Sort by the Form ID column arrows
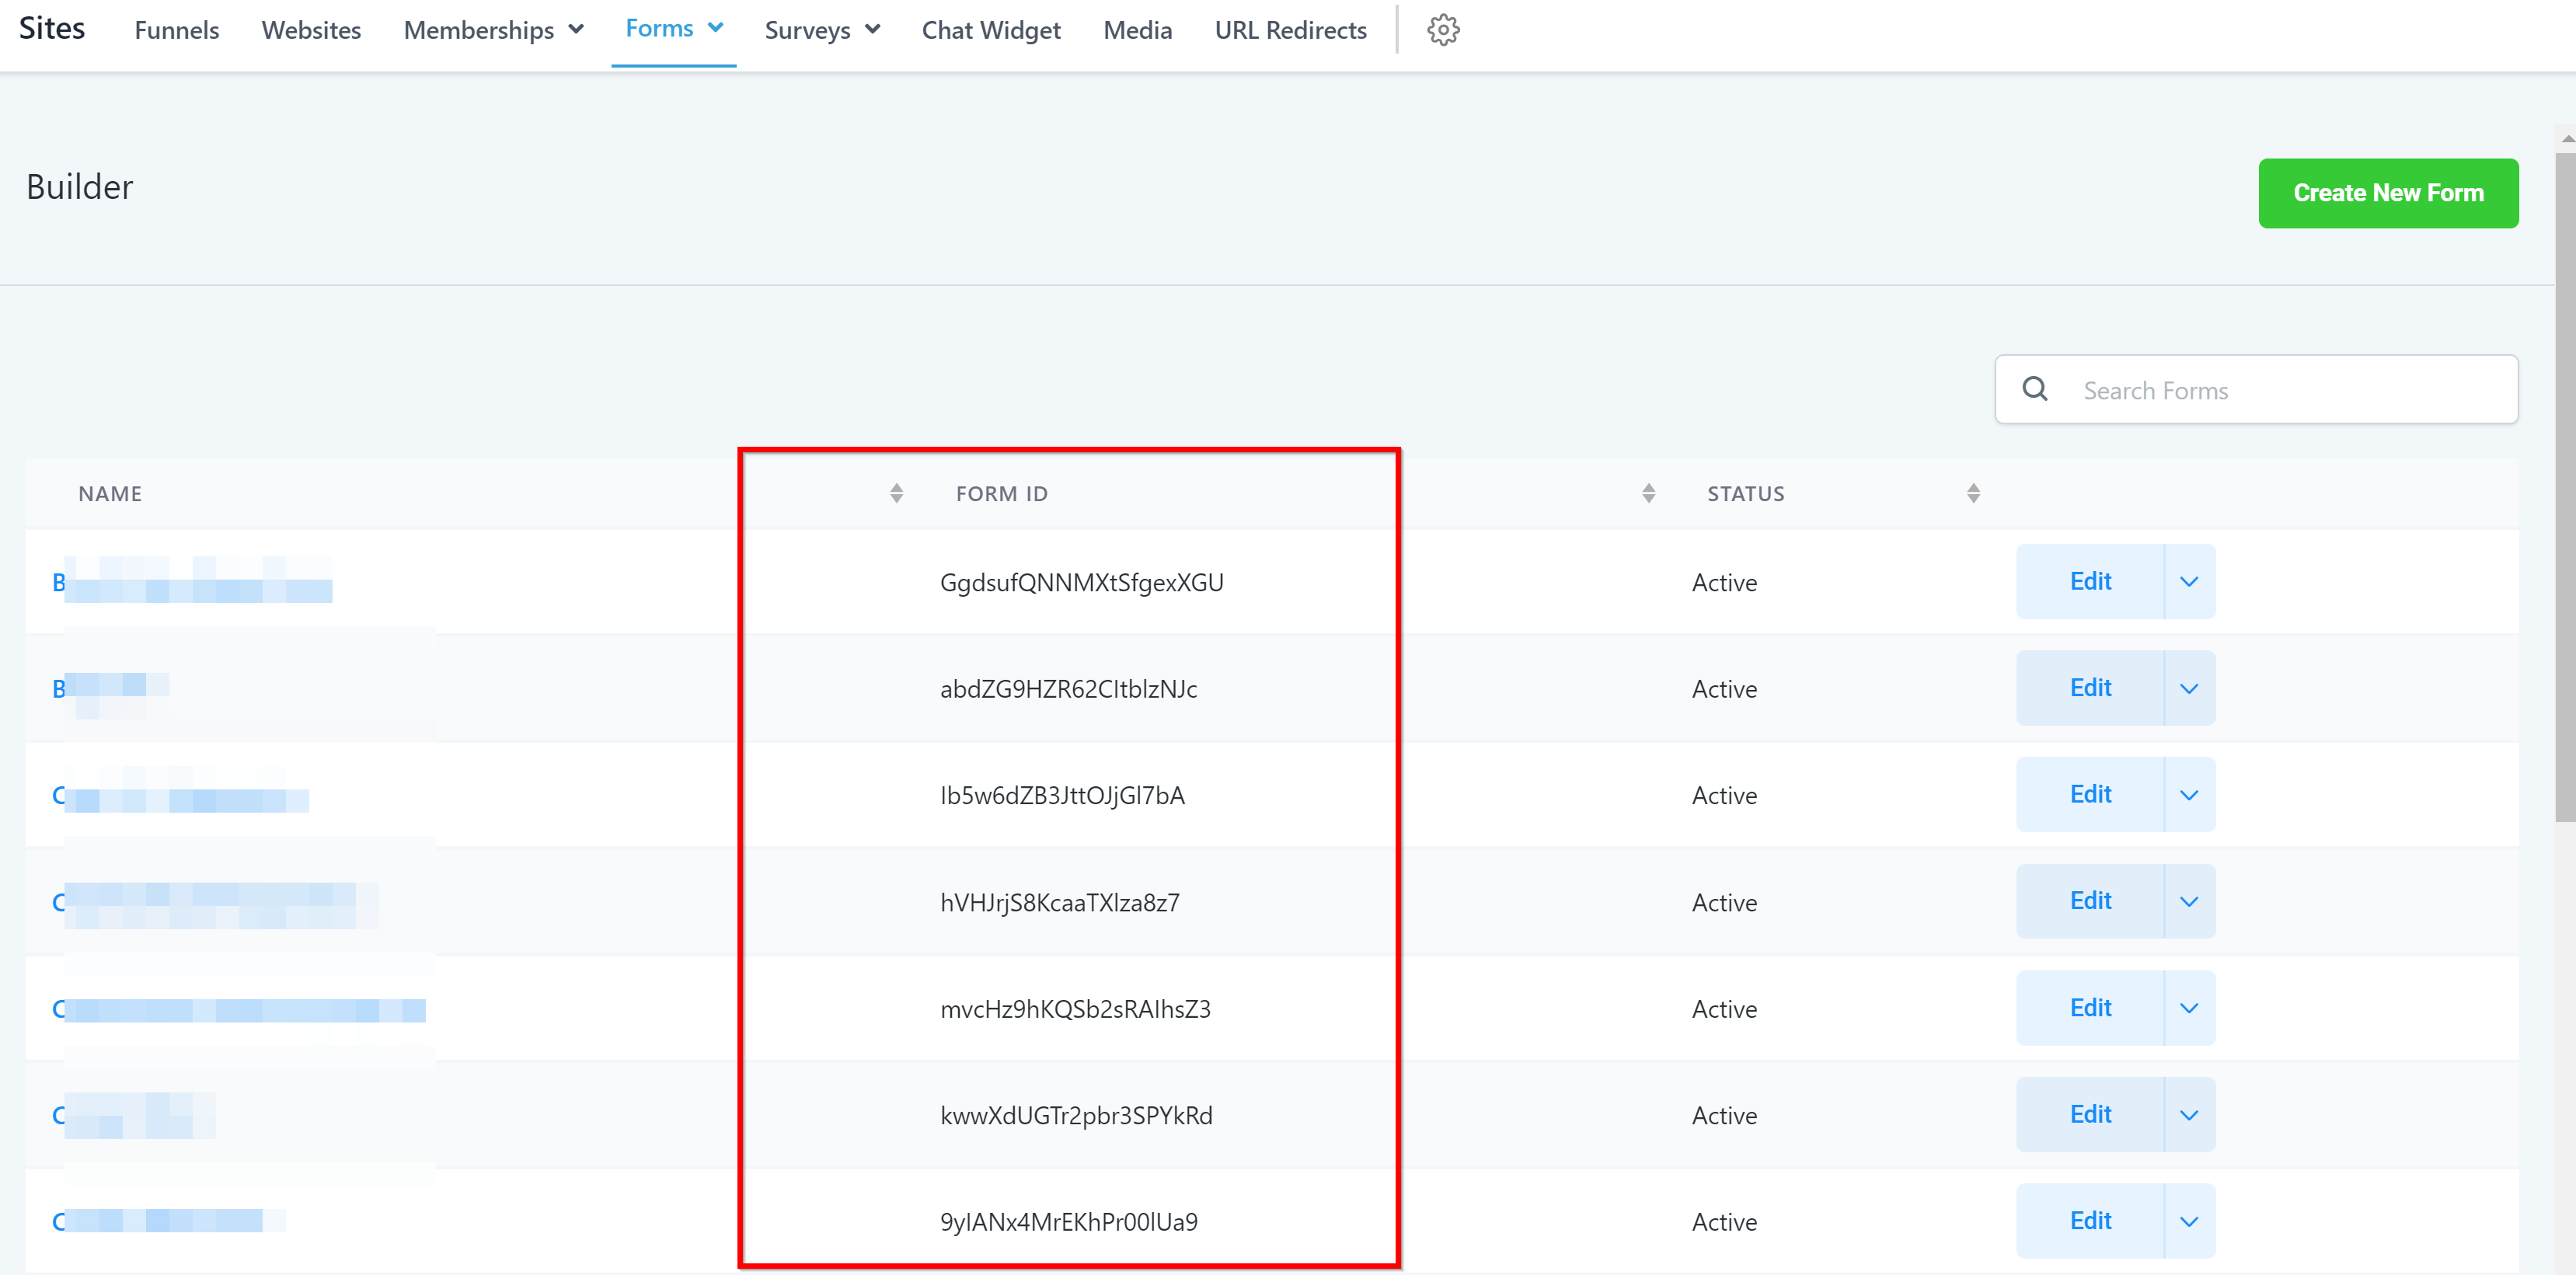 tap(1648, 493)
